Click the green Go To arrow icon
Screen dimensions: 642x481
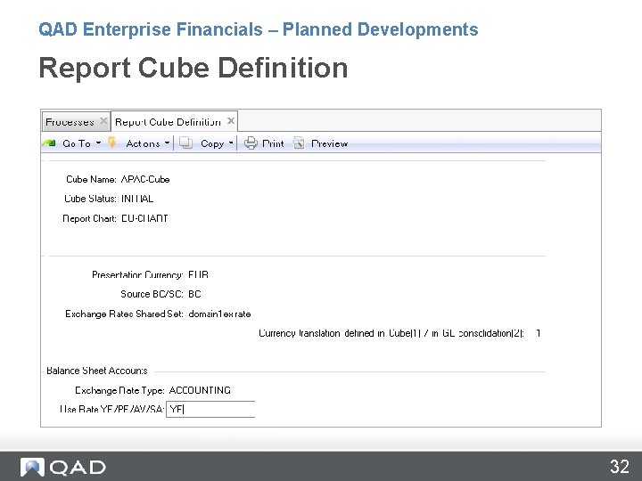pyautogui.click(x=49, y=143)
